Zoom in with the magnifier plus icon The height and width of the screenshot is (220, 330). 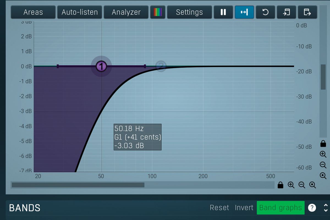point(323,154)
